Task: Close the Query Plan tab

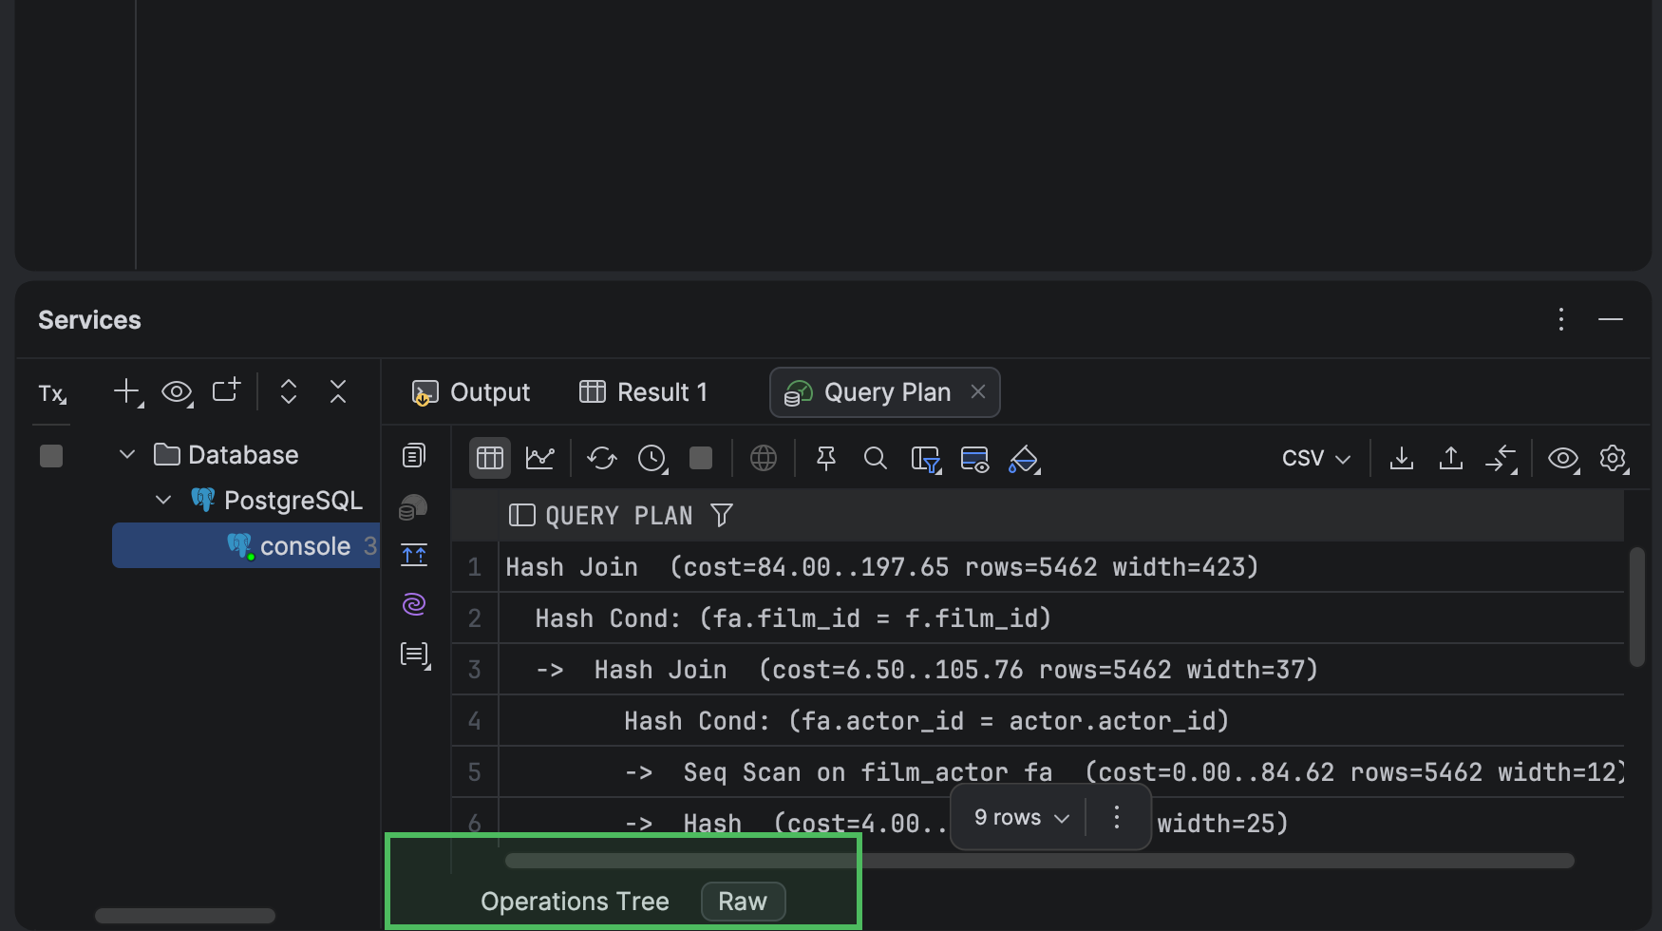Action: pyautogui.click(x=978, y=391)
